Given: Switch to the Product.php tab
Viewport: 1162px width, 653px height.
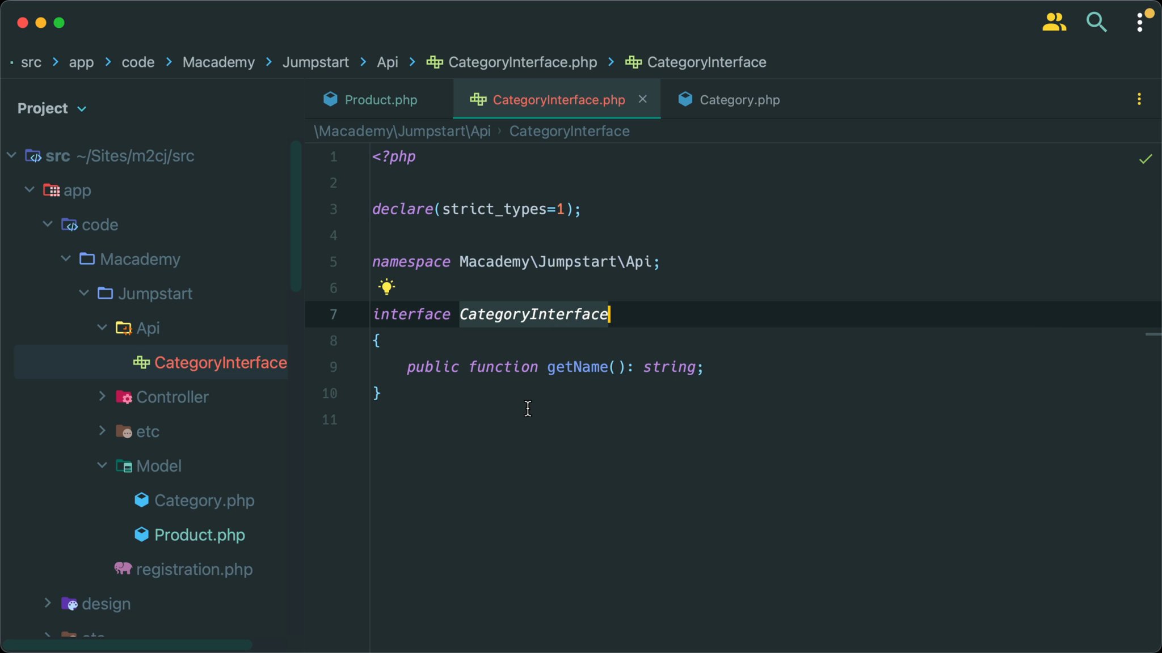Looking at the screenshot, I should (x=379, y=99).
